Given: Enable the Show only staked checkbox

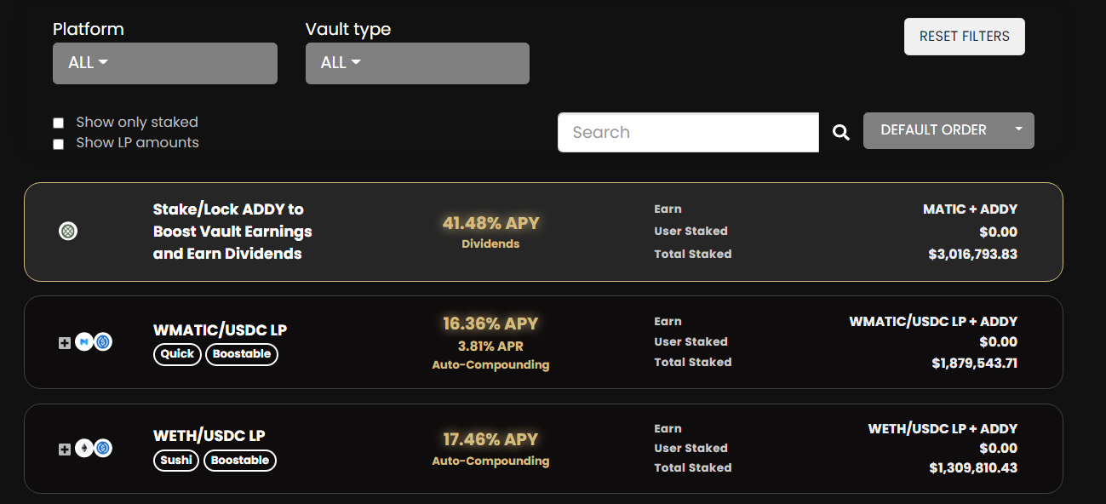Looking at the screenshot, I should [59, 123].
